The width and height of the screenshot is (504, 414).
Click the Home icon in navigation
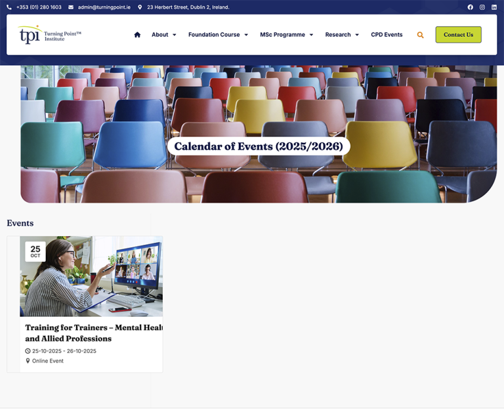coord(137,35)
